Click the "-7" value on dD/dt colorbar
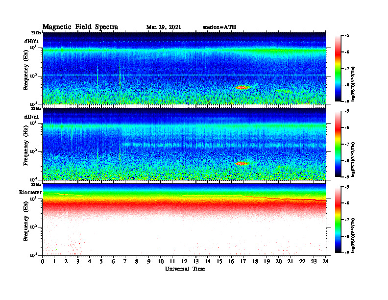The height and width of the screenshot is (300, 388). [x=347, y=144]
